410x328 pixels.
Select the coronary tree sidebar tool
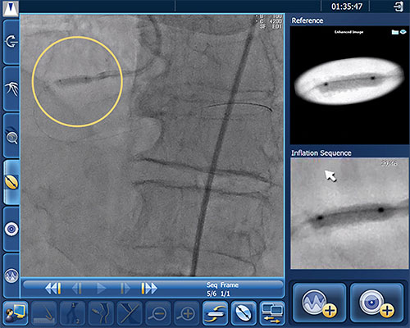click(x=11, y=89)
